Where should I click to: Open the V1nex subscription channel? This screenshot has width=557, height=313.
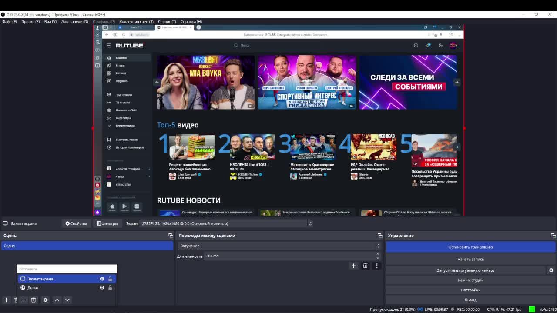pyautogui.click(x=126, y=177)
